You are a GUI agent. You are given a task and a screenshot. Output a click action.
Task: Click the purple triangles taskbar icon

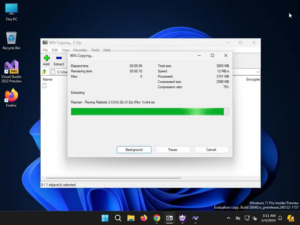[195, 218]
